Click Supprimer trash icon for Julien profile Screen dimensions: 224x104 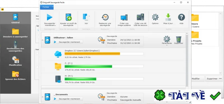pos(179,39)
